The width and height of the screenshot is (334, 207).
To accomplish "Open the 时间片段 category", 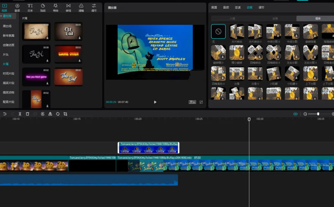I will (8, 74).
